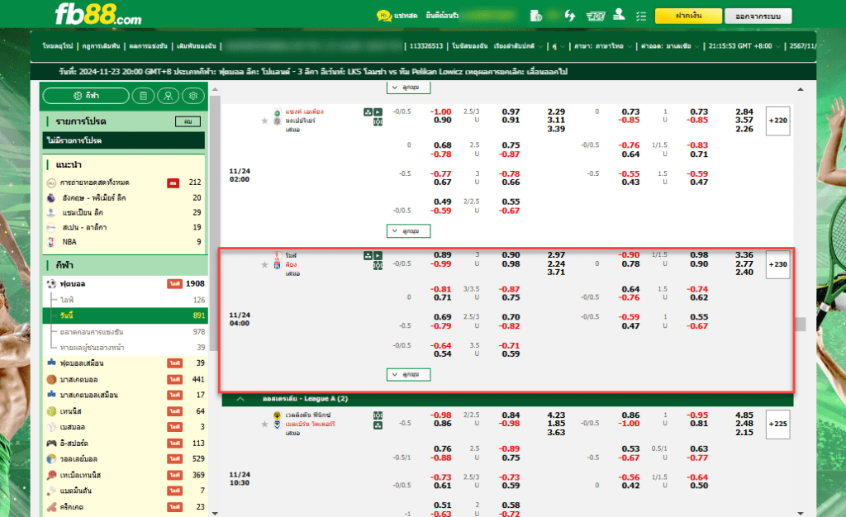Viewport: 846px width, 517px height.
Task: Expand all markets under Reims vs Lyon
Action: (408, 374)
